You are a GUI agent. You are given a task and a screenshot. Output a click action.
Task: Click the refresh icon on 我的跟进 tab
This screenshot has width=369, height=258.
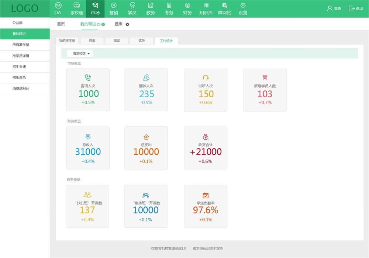click(99, 24)
